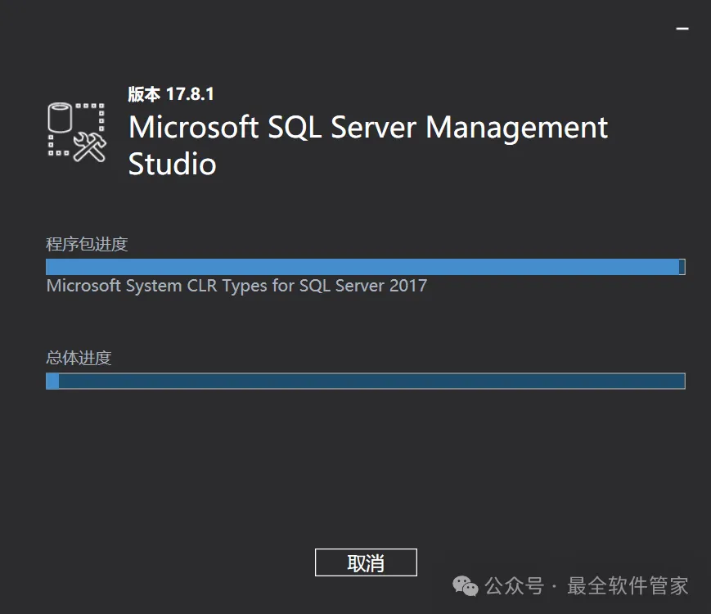Click the SQL Server 2017 text
The width and height of the screenshot is (711, 614).
(x=363, y=286)
